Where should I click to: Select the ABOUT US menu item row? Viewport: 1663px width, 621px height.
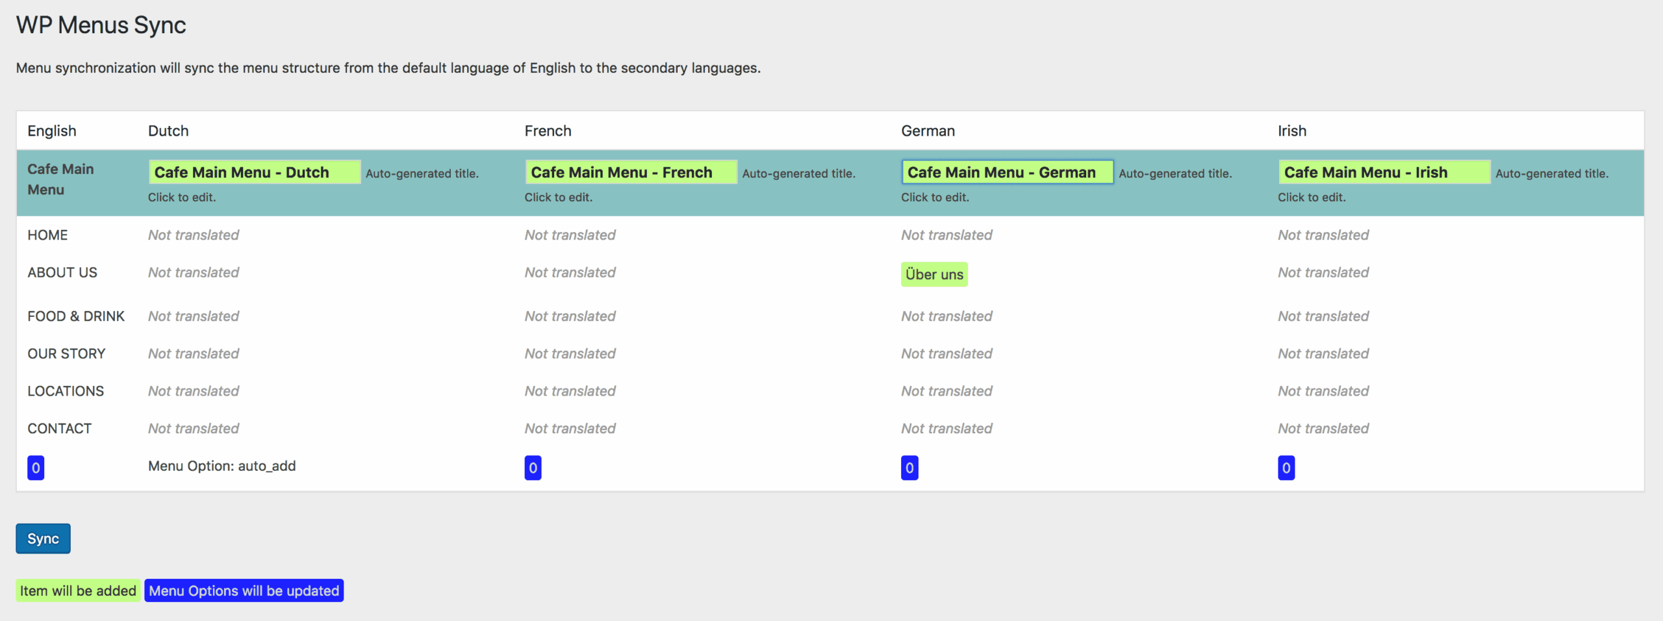pyautogui.click(x=62, y=272)
